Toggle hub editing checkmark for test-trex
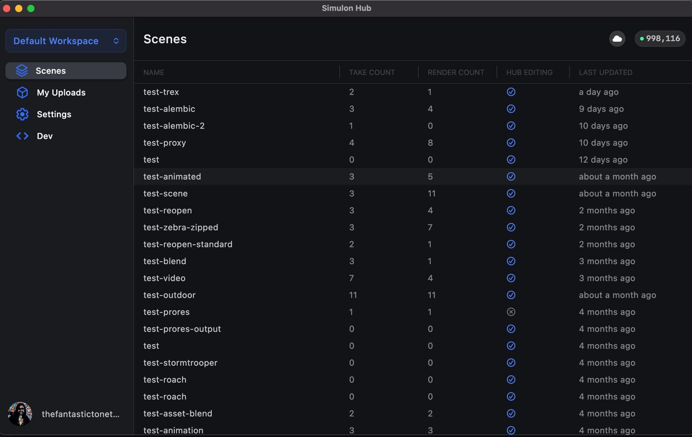 (510, 92)
